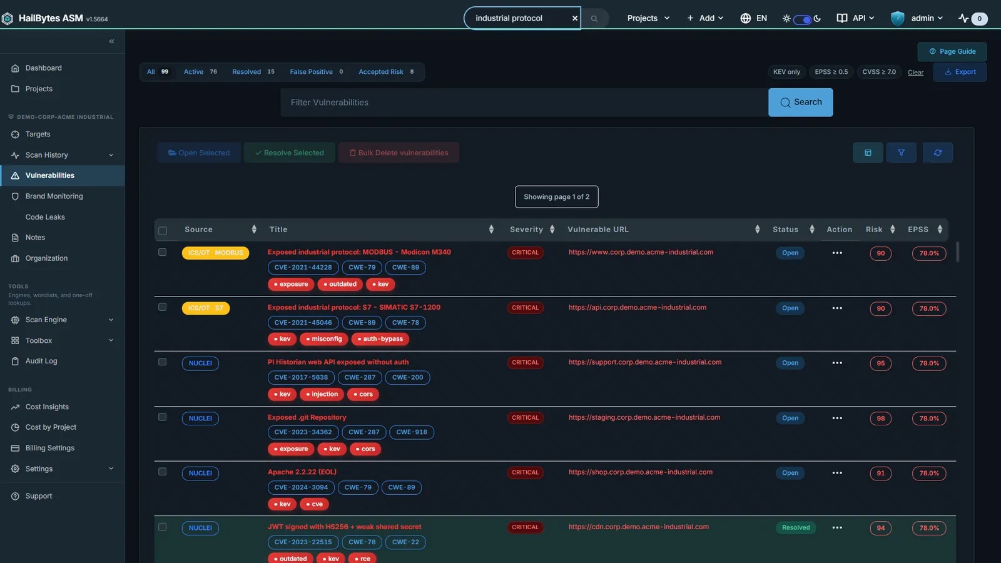Click the blue Search button
Image resolution: width=1001 pixels, height=563 pixels.
pyautogui.click(x=801, y=102)
